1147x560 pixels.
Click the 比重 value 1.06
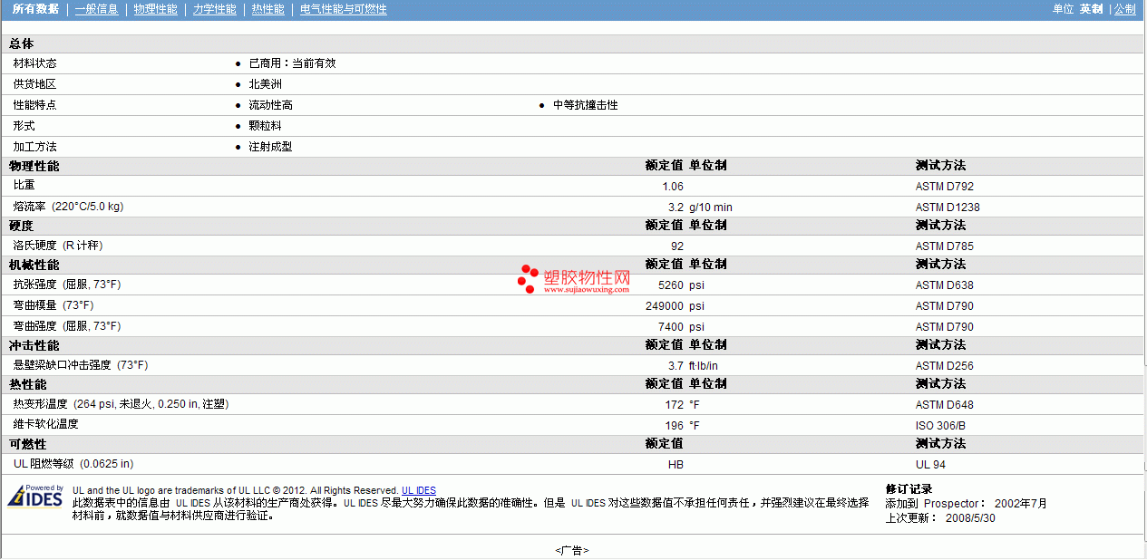pyautogui.click(x=673, y=187)
